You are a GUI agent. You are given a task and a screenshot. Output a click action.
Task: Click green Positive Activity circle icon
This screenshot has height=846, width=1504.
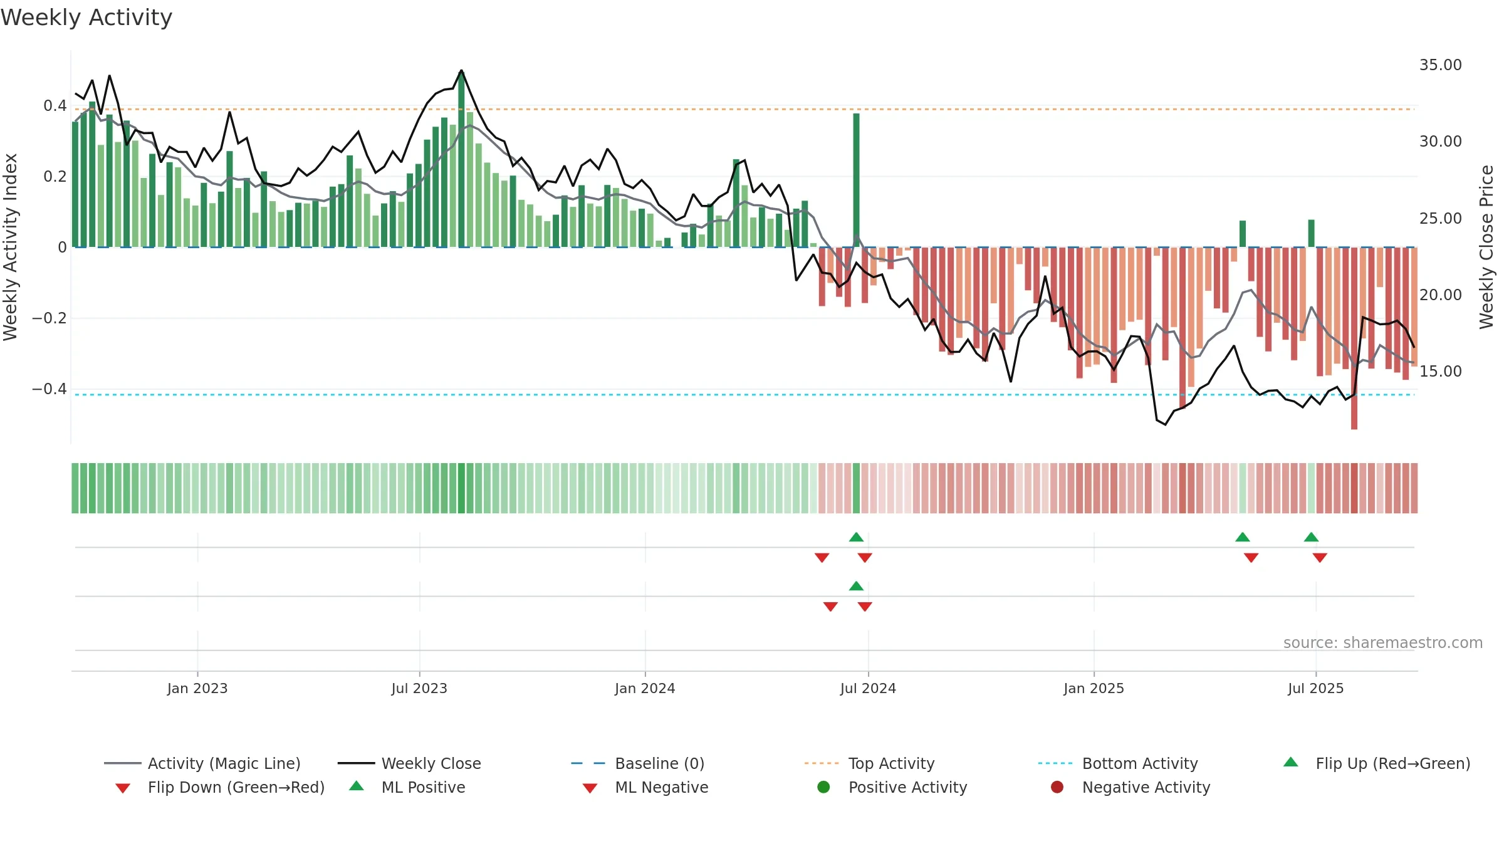coord(823,787)
